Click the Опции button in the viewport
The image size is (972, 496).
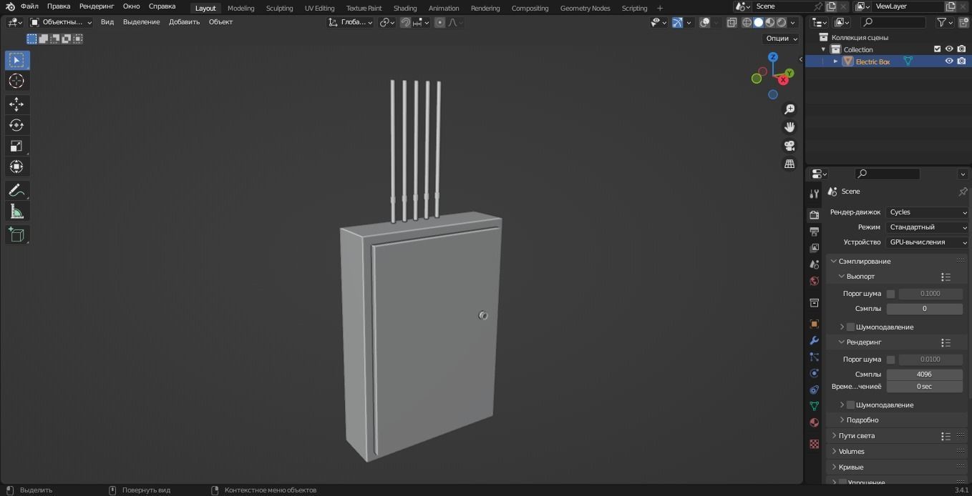click(779, 38)
